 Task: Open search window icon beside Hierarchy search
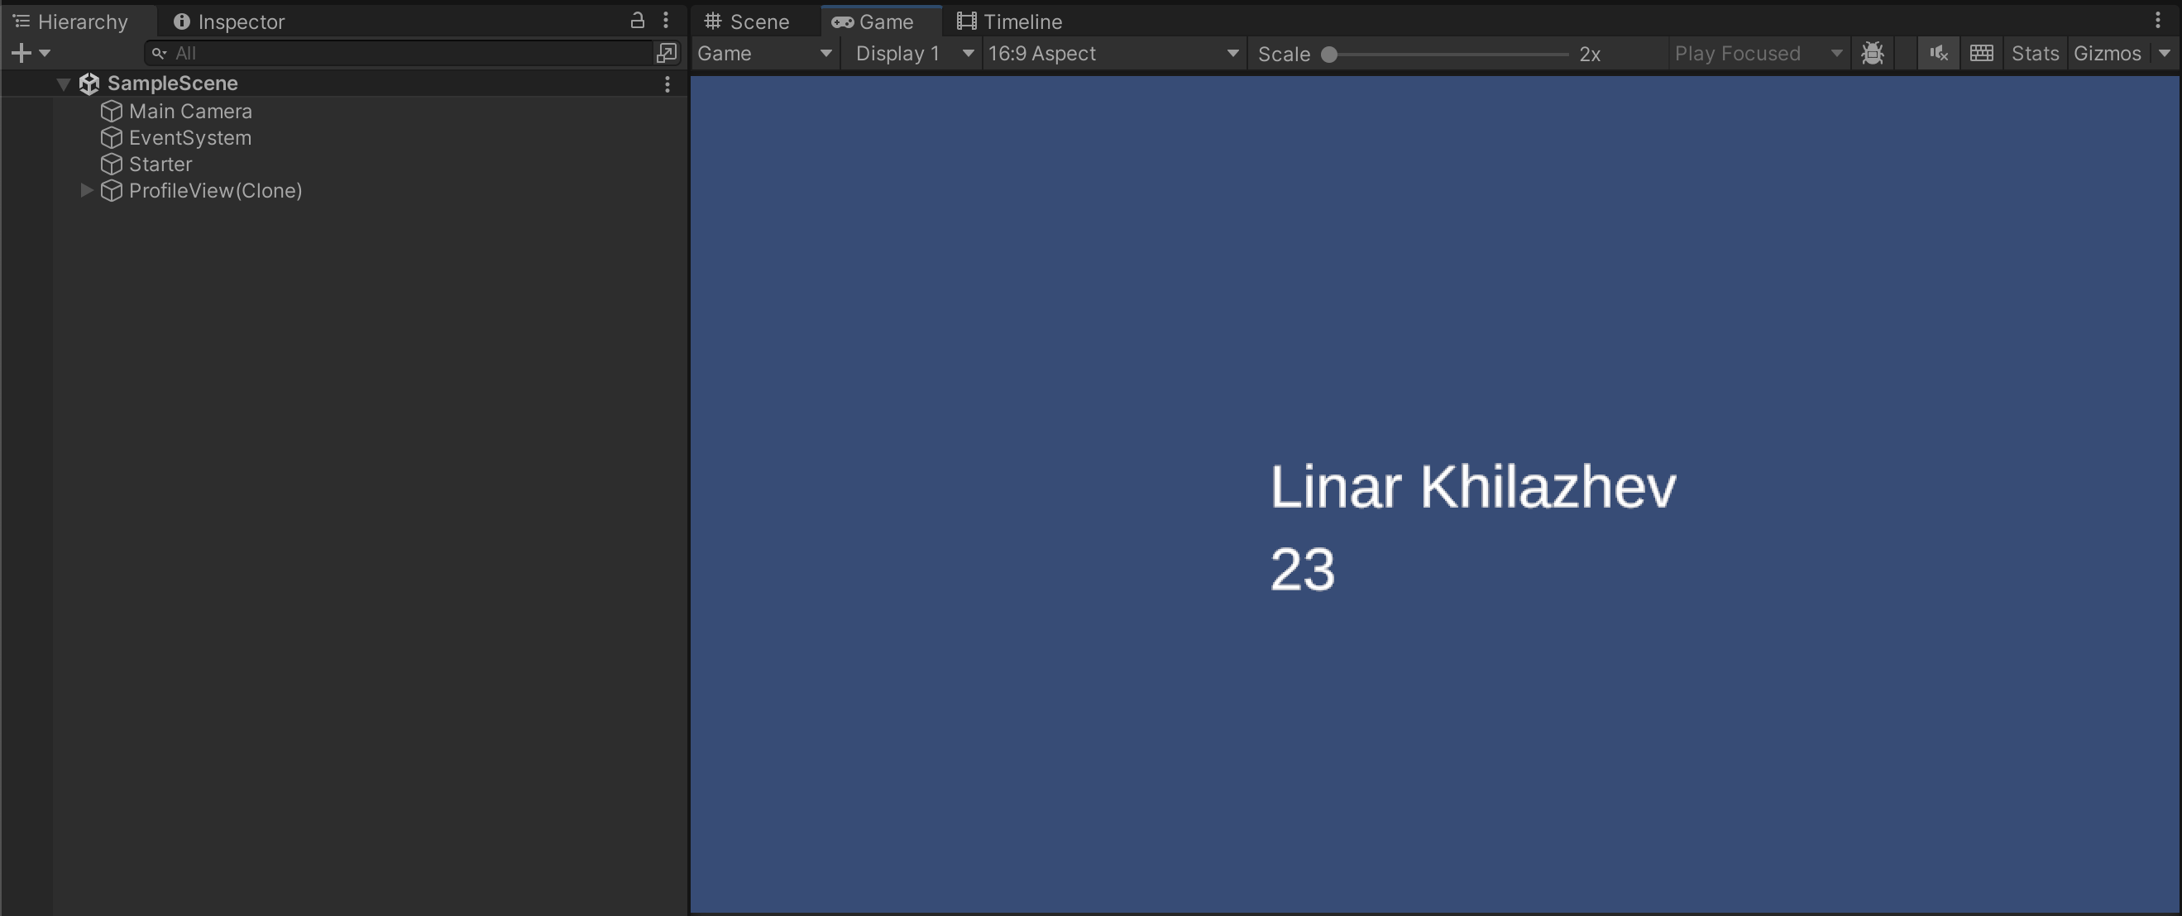pyautogui.click(x=668, y=54)
